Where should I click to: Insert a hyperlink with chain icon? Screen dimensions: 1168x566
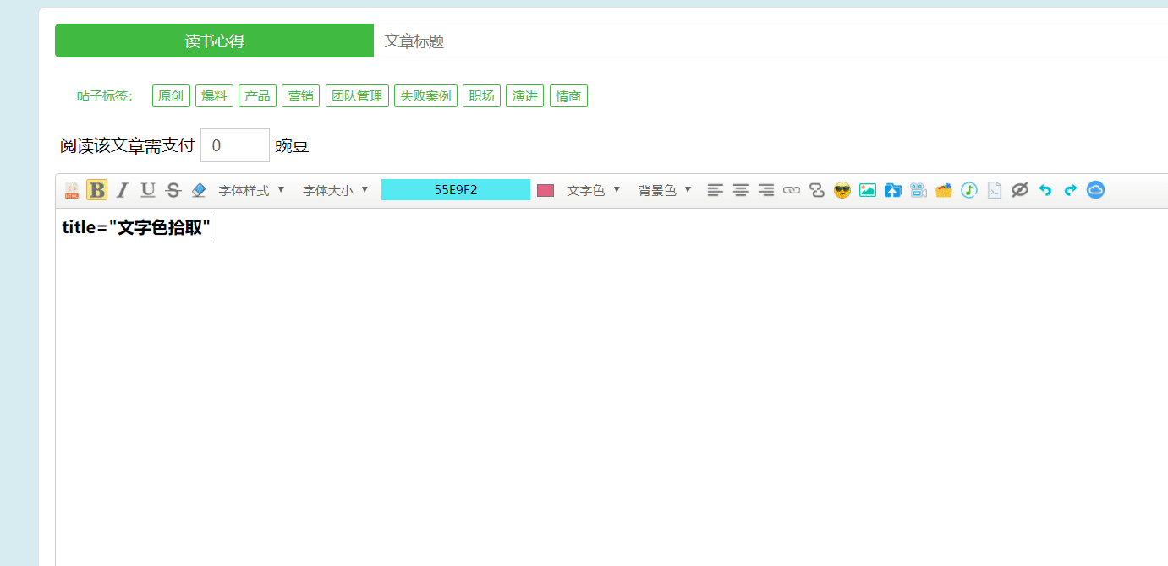click(792, 190)
